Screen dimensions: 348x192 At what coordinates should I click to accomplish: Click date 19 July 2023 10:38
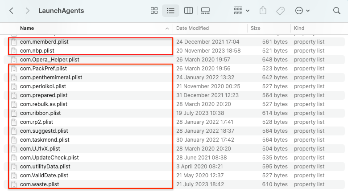click(x=200, y=113)
